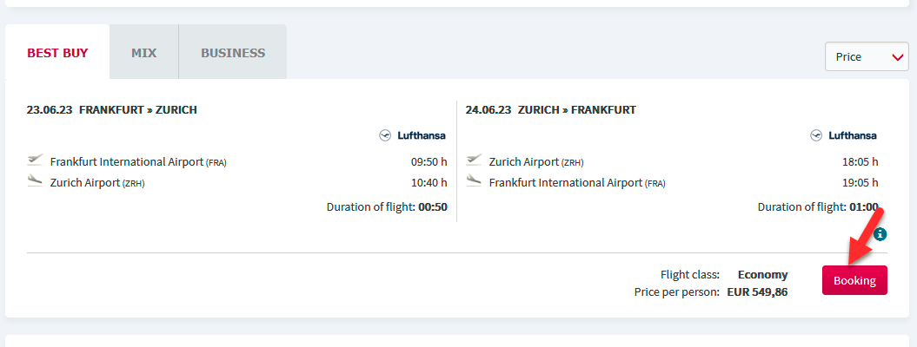
Task: Click the teal info icon above Booking
Action: (x=880, y=234)
